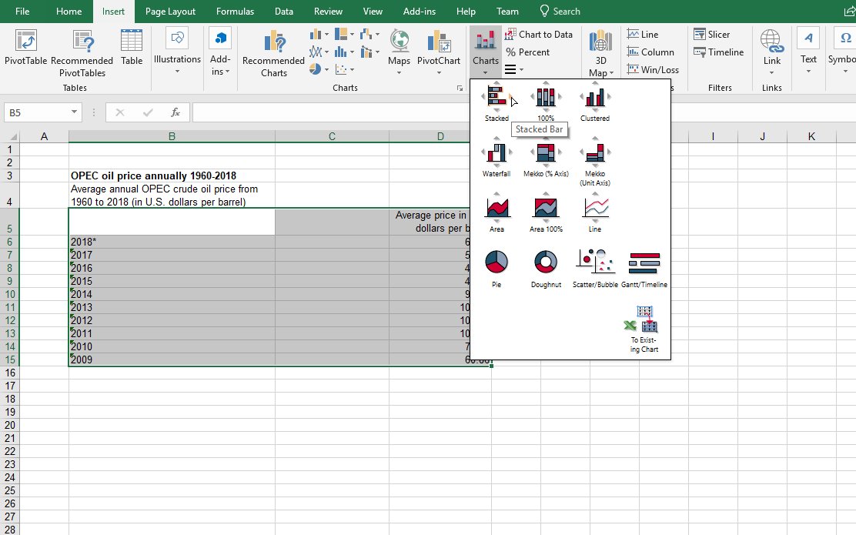Click the formula bar input field
This screenshot has height=535, width=856.
click(524, 112)
